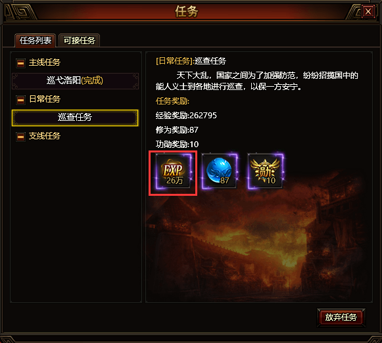Select the 巡弋洛阳(完成) quest entry

pyautogui.click(x=75, y=81)
